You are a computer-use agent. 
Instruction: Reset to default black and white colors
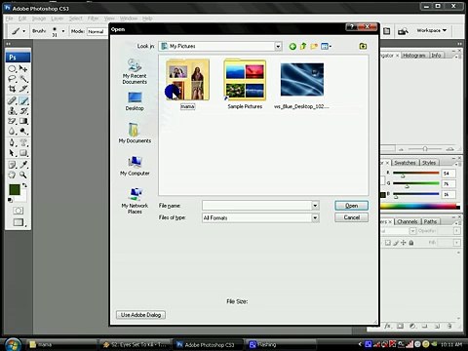(10, 200)
